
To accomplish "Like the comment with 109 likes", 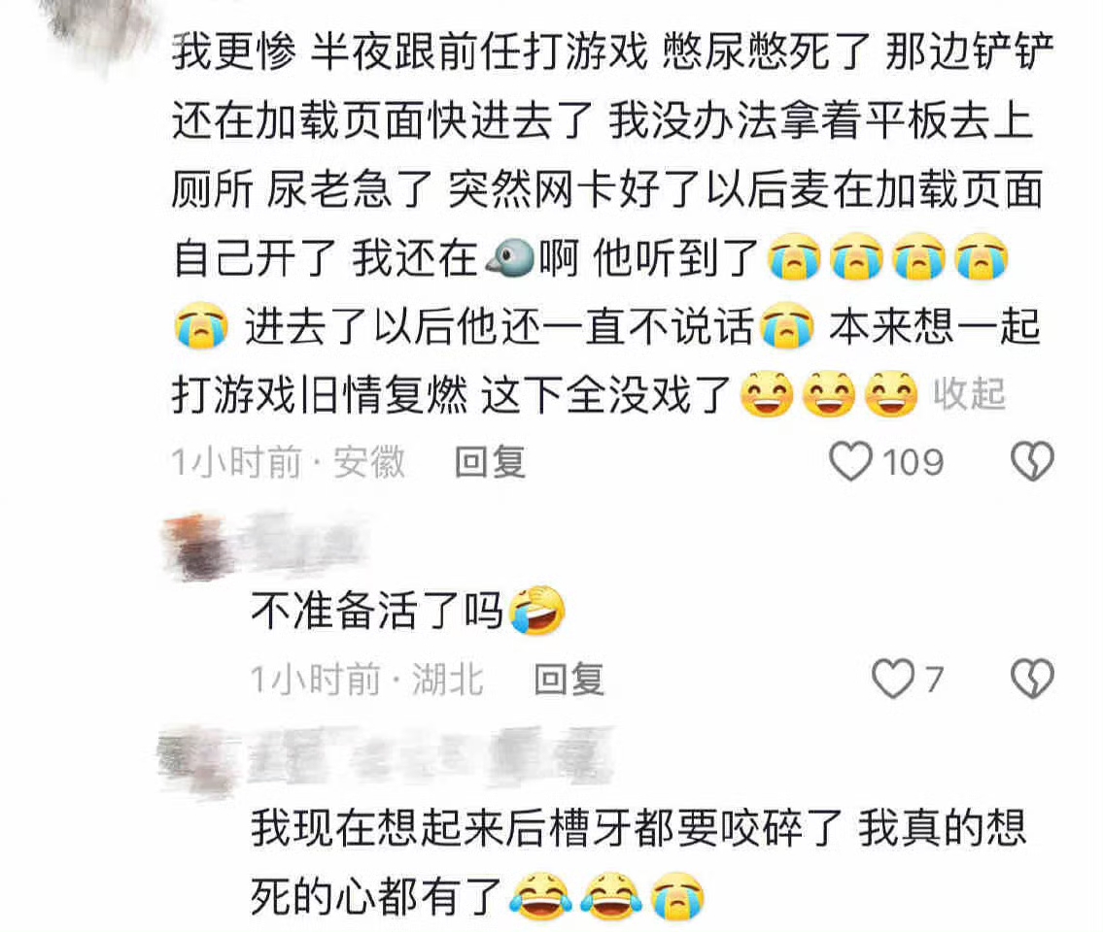I will click(850, 462).
